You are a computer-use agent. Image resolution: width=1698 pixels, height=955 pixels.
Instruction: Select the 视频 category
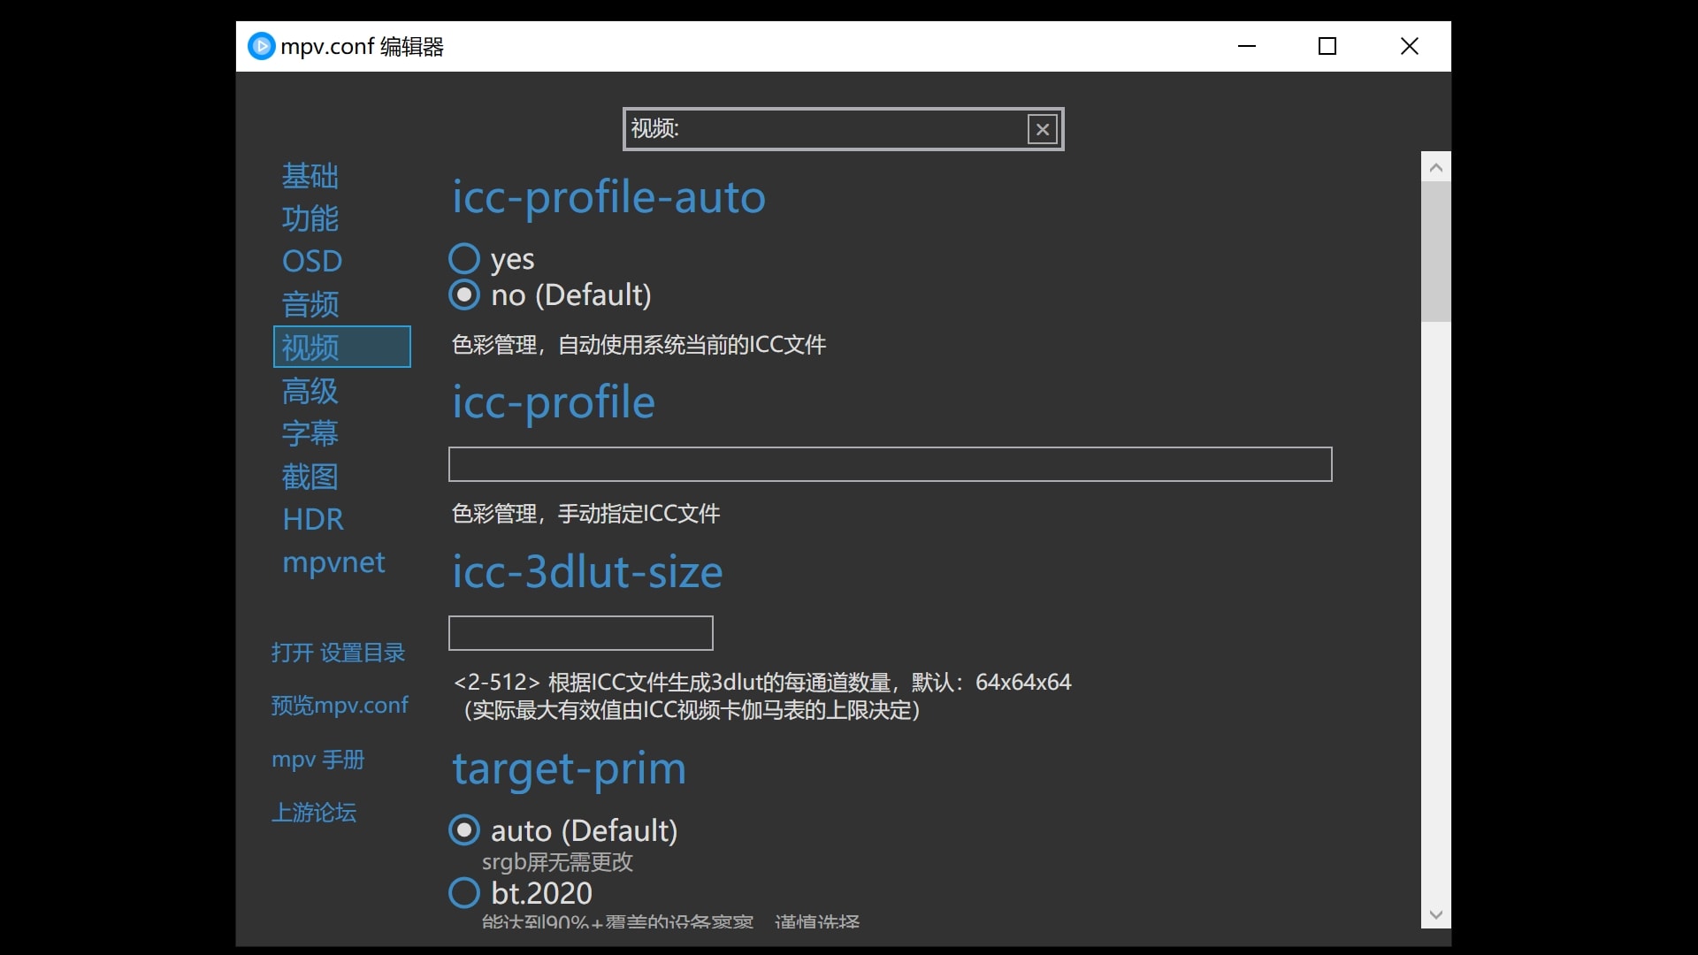point(342,347)
